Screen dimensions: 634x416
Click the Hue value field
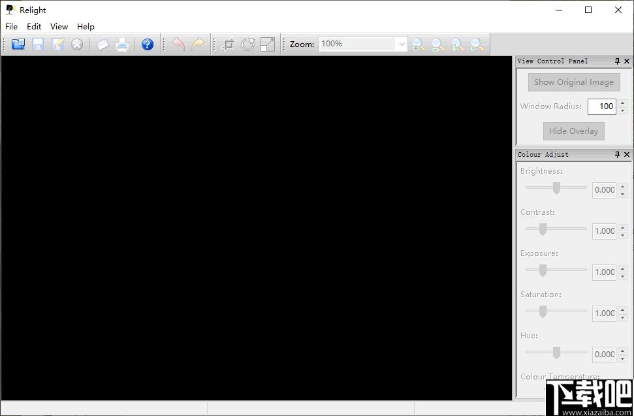[604, 355]
